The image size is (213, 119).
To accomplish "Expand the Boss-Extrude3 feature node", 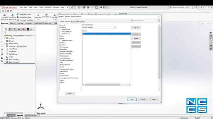I will (5, 62).
